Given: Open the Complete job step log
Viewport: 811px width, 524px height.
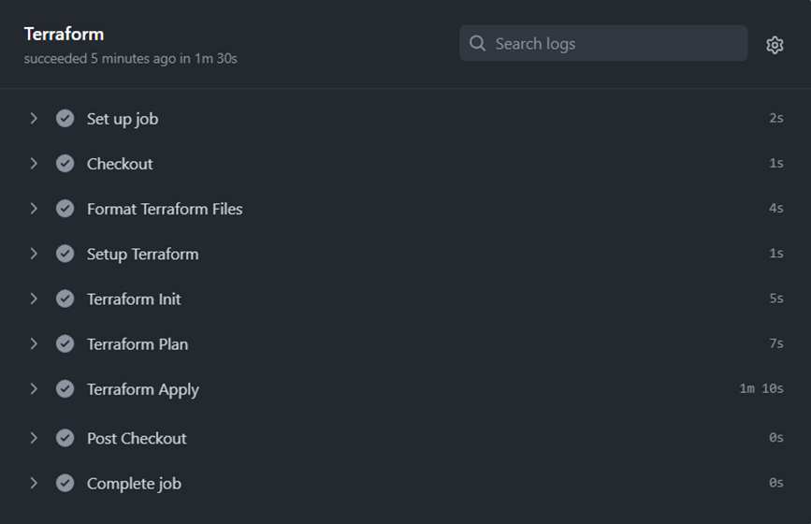Looking at the screenshot, I should coord(406,483).
